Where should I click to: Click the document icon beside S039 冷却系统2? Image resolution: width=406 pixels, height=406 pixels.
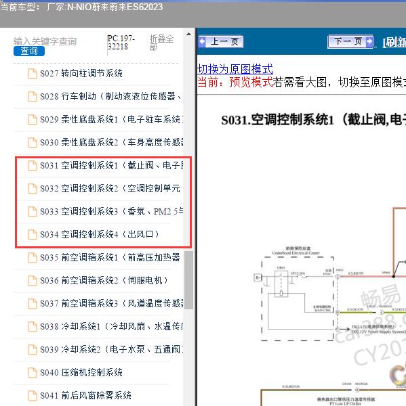(x=33, y=350)
